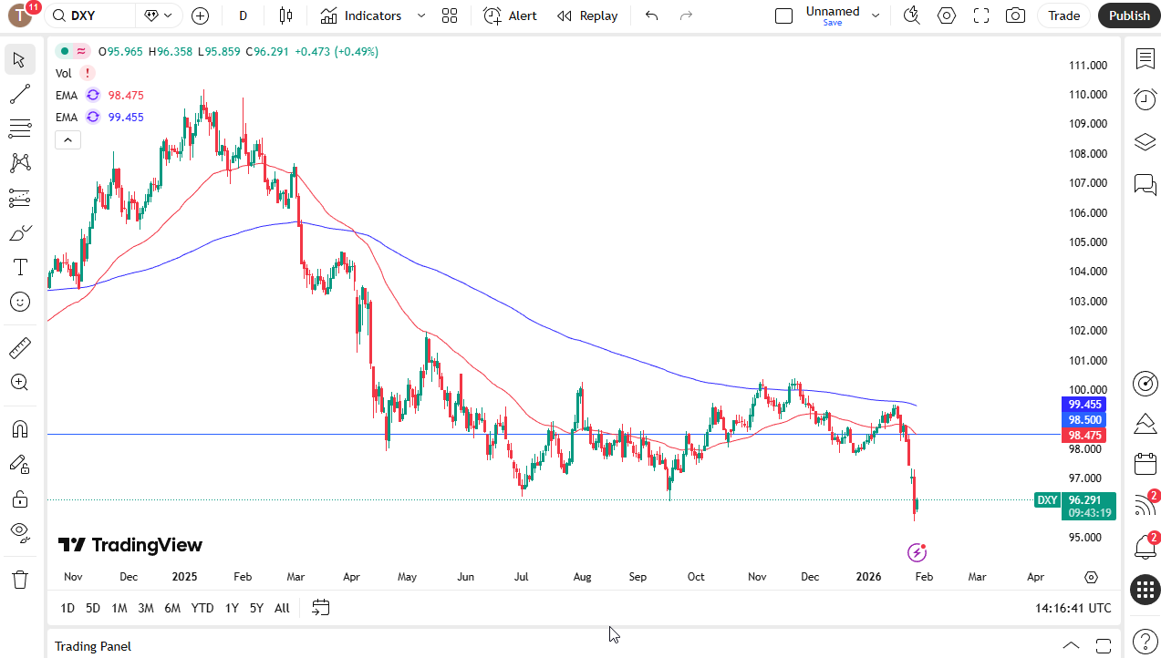Set range to 1D
The height and width of the screenshot is (658, 1161).
click(x=67, y=608)
